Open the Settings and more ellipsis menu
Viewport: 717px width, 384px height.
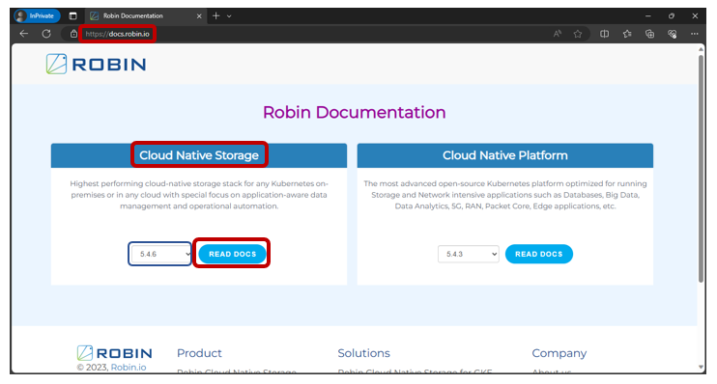695,34
